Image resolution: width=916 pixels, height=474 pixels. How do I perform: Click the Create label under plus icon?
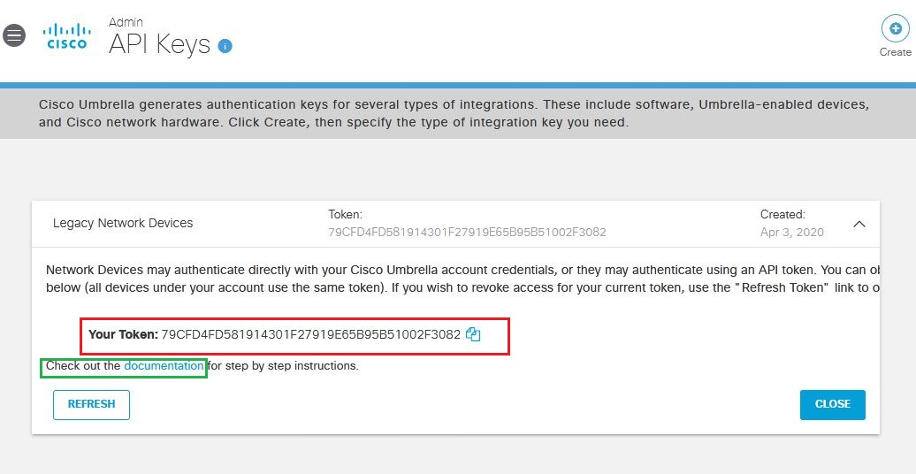[896, 52]
